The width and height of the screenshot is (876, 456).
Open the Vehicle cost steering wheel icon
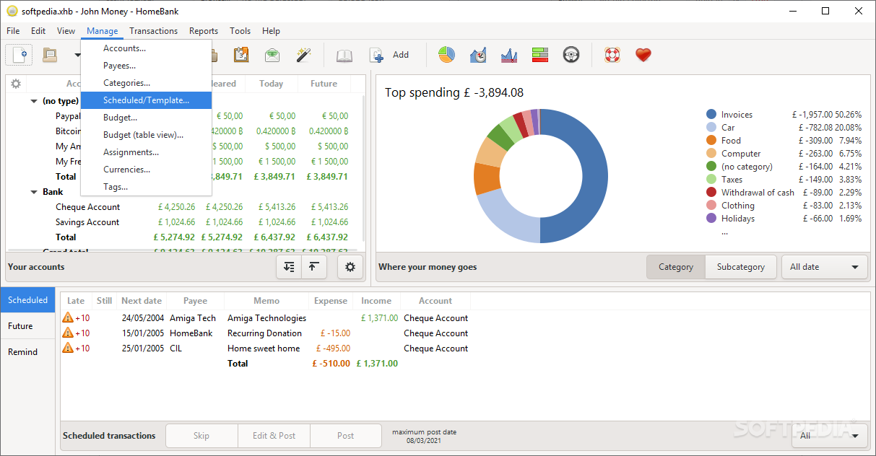pyautogui.click(x=571, y=55)
